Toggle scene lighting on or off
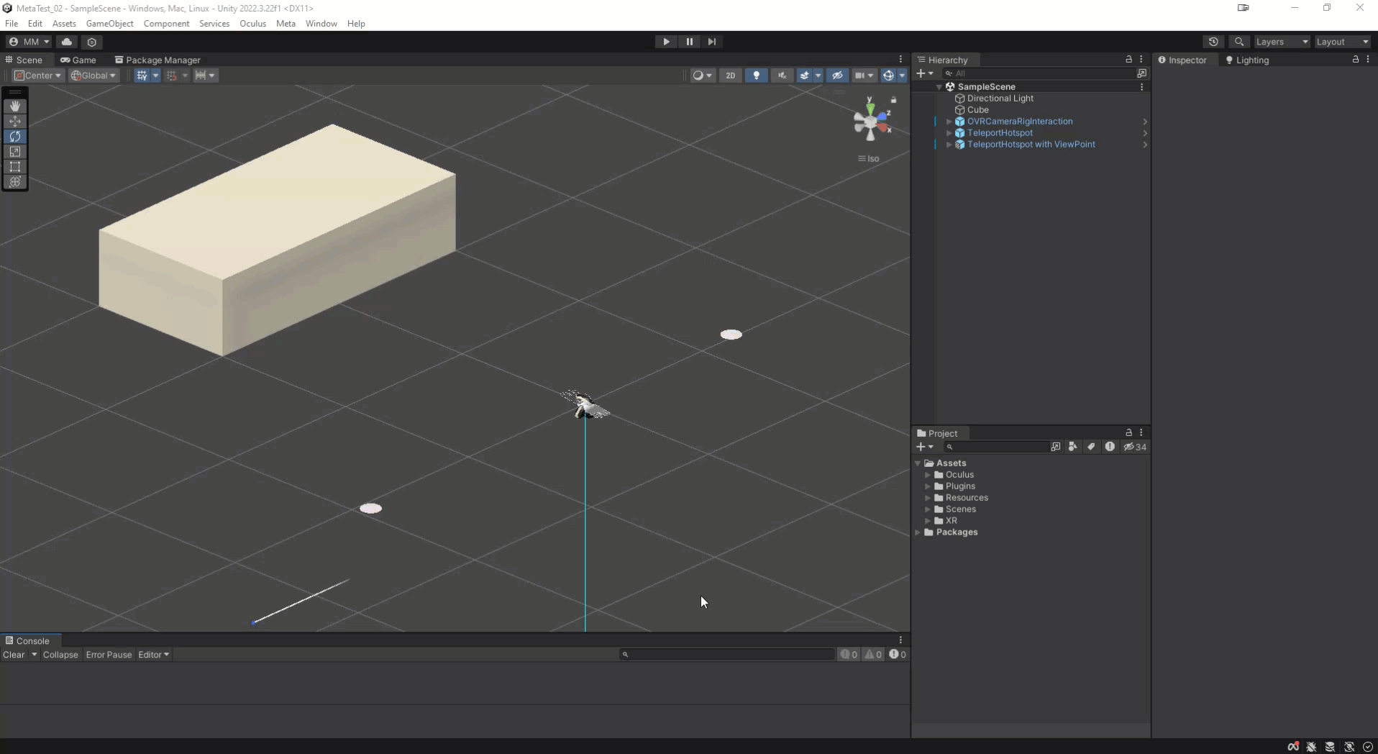 [x=756, y=76]
